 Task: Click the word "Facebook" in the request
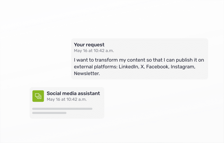(x=157, y=67)
